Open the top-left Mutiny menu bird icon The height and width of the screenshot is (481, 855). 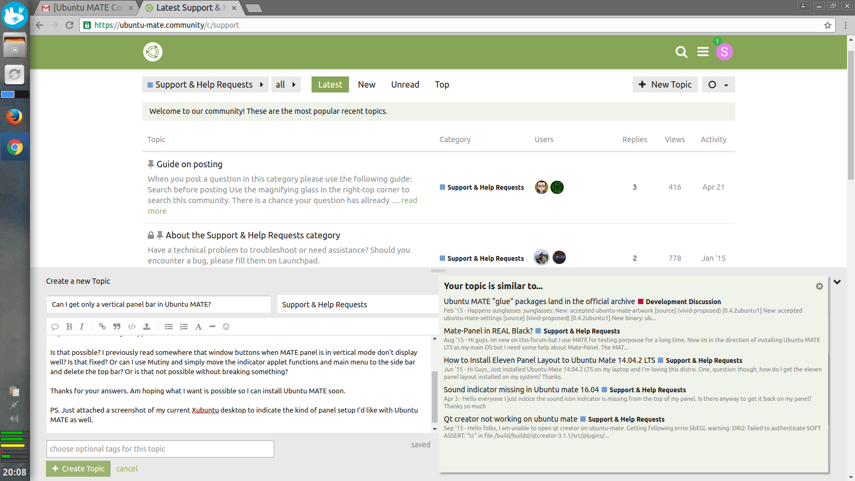click(x=14, y=15)
